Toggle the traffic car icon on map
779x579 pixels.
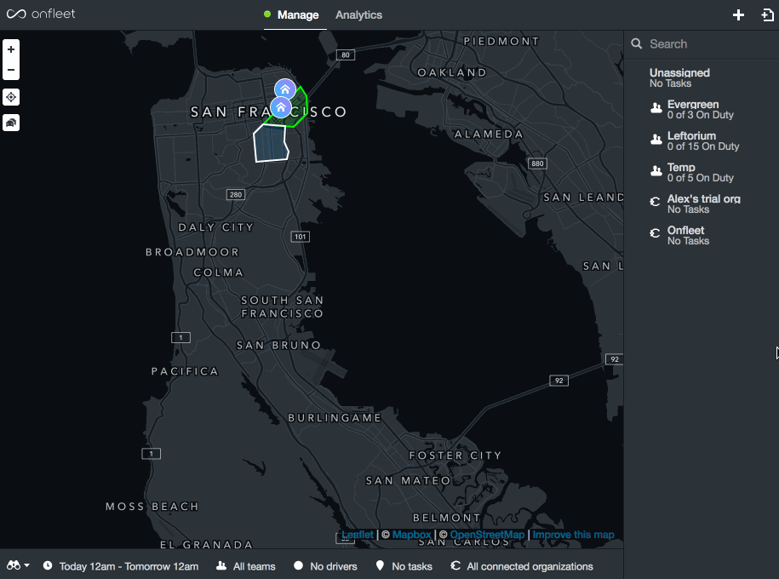(x=11, y=123)
